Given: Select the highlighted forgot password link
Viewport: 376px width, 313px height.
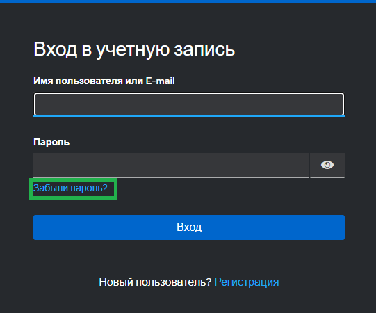Looking at the screenshot, I should [70, 188].
